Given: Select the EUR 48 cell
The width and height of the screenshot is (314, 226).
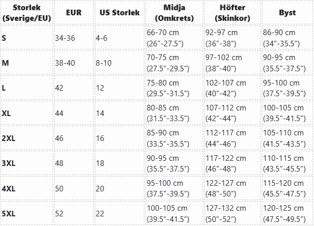Looking at the screenshot, I should [59, 163].
